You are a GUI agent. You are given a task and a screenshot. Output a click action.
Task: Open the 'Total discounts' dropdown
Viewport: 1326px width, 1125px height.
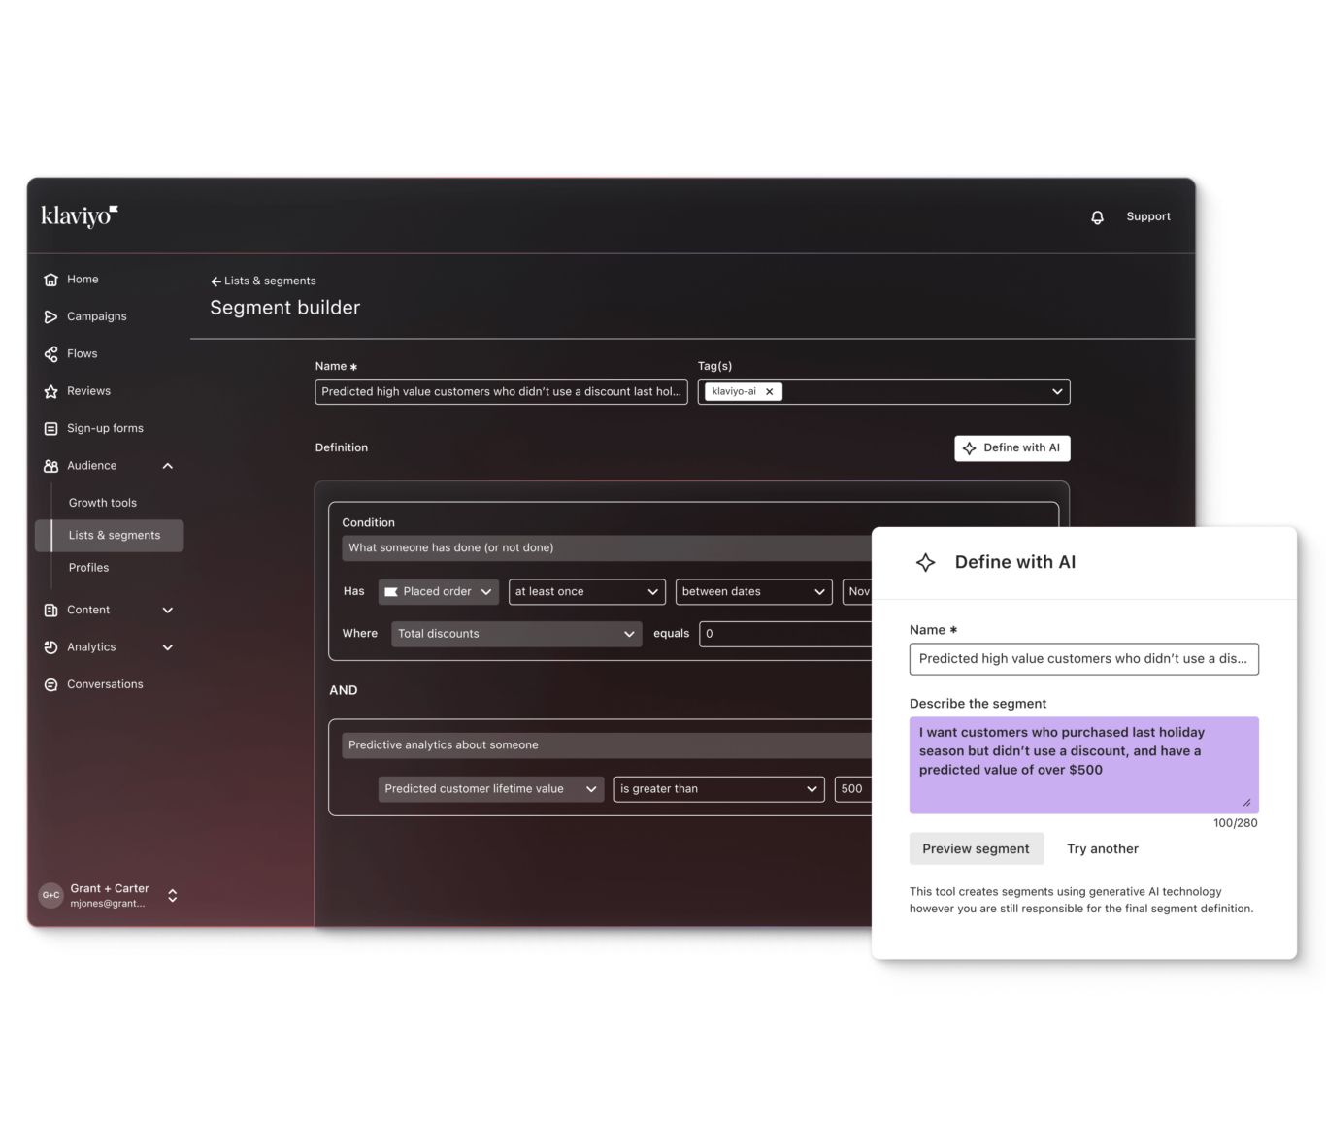(515, 633)
